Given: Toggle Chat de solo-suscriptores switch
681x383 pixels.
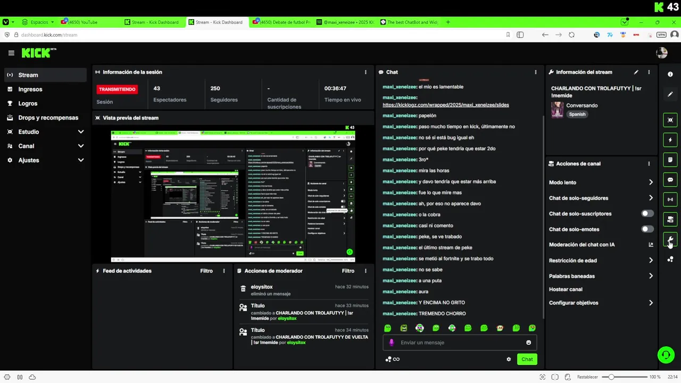Looking at the screenshot, I should coord(647,214).
